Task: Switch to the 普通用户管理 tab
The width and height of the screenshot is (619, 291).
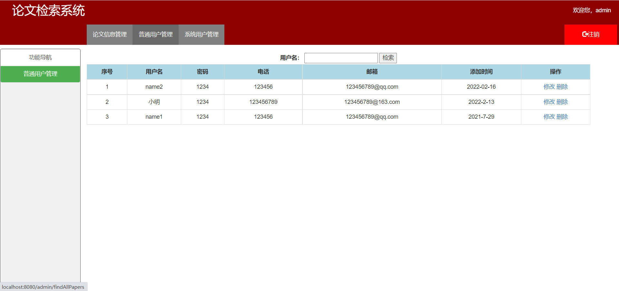Action: coord(155,35)
